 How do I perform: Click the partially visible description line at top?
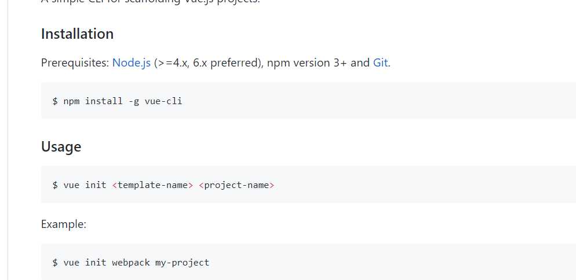(150, 2)
